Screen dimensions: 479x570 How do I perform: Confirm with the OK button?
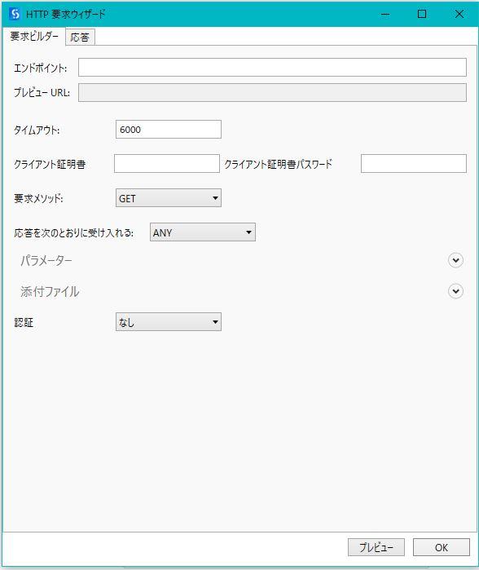[442, 547]
